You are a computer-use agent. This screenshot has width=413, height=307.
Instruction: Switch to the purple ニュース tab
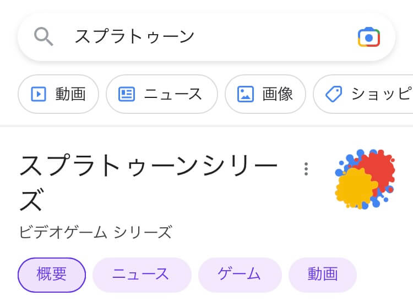coord(142,275)
